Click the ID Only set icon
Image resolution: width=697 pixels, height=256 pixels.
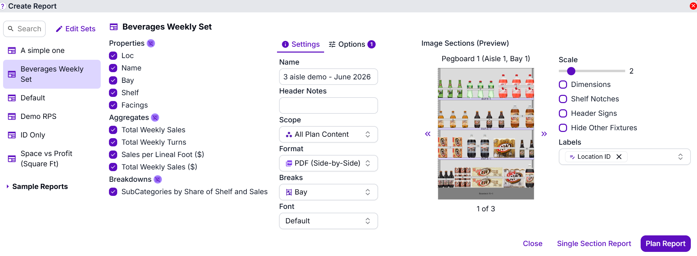(x=12, y=135)
